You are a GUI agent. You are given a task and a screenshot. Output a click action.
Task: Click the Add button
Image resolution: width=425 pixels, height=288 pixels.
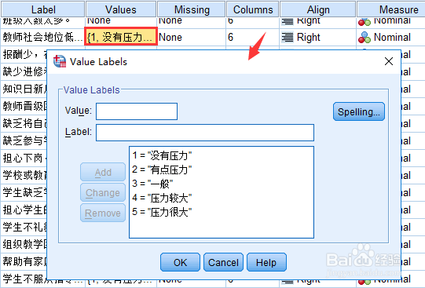point(103,172)
